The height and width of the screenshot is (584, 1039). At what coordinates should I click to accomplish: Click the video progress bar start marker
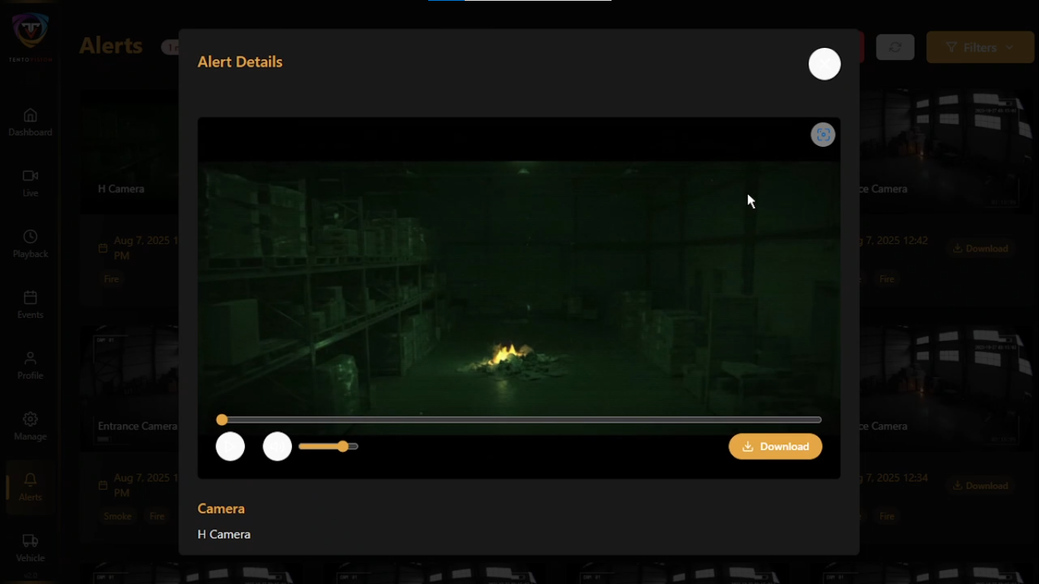[x=222, y=420]
